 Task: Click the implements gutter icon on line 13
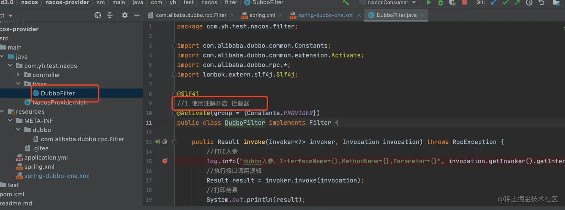coord(157,142)
